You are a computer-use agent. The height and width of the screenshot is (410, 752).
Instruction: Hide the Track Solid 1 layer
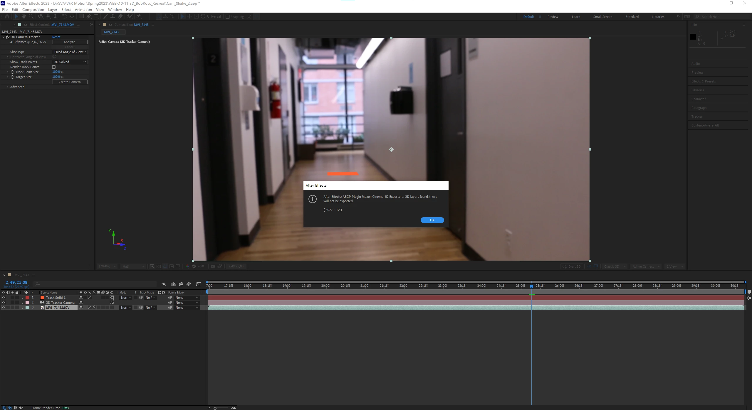pyautogui.click(x=4, y=298)
